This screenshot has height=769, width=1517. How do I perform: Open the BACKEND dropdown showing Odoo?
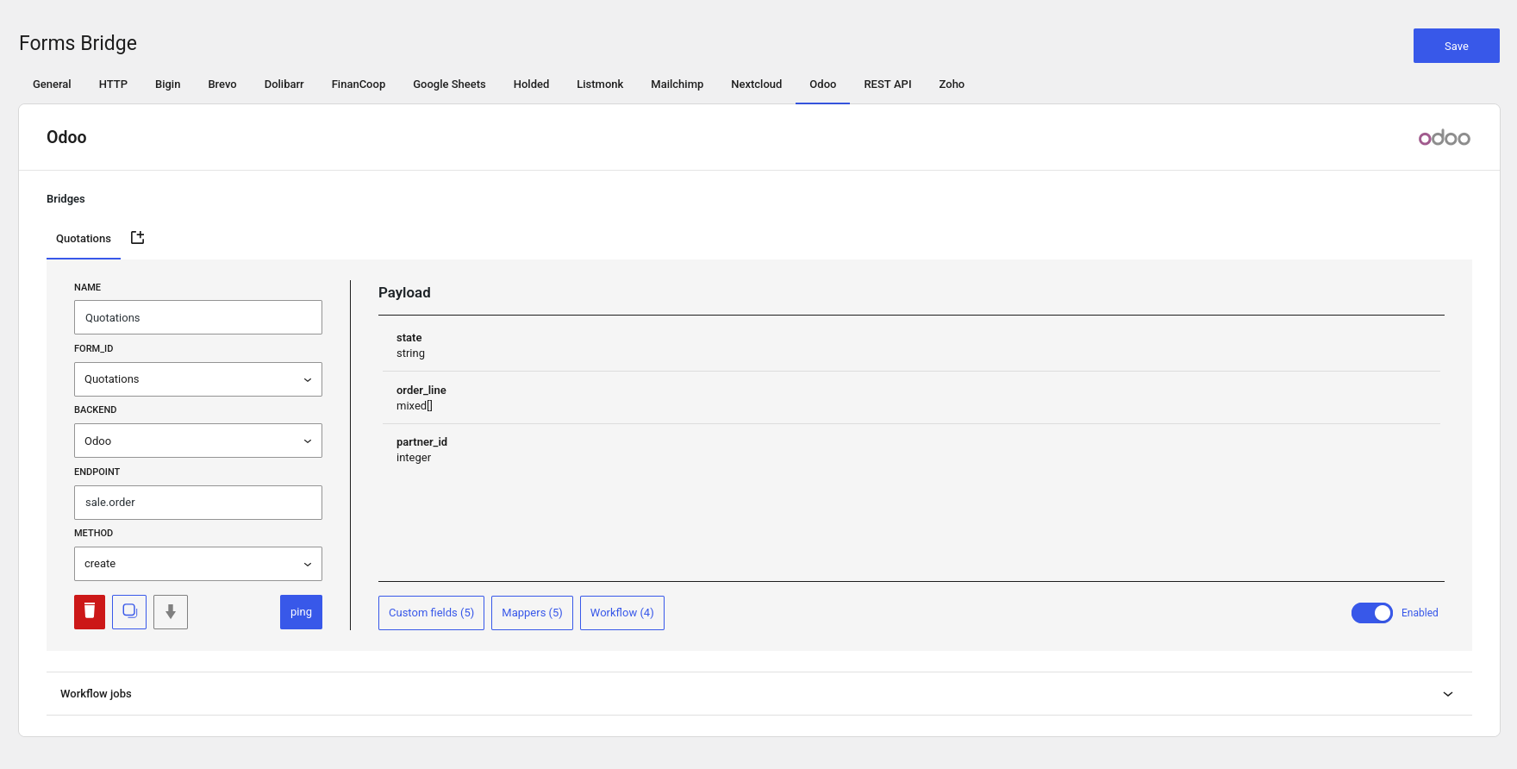click(x=198, y=441)
